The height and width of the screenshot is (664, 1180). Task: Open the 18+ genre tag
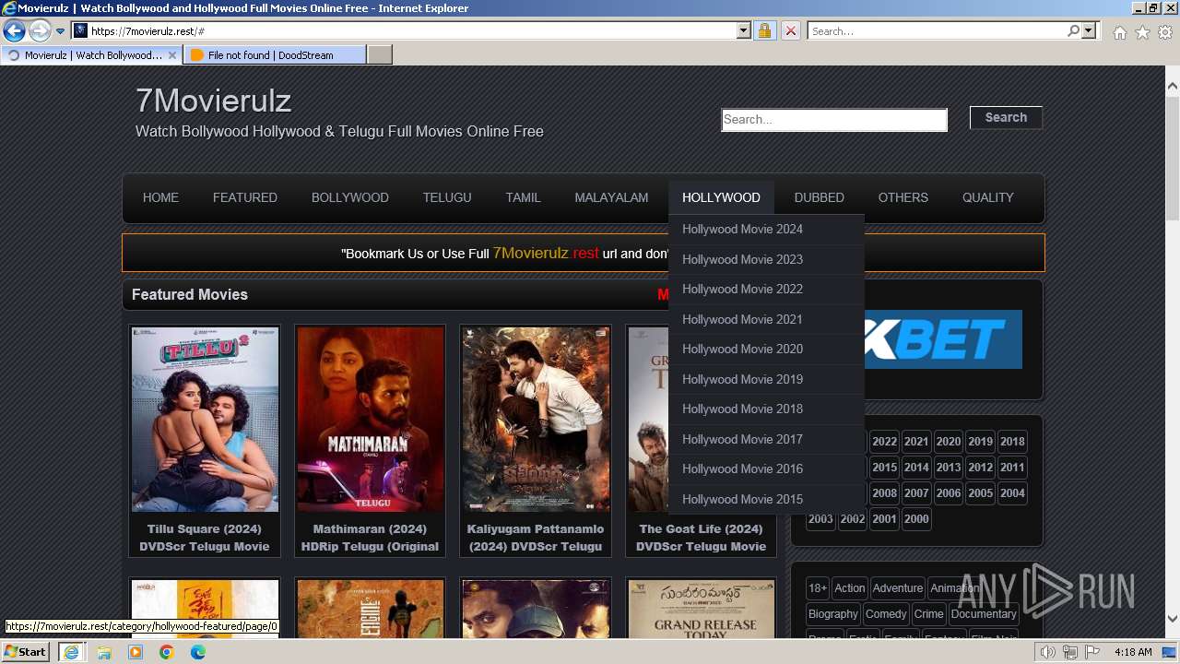pyautogui.click(x=818, y=588)
